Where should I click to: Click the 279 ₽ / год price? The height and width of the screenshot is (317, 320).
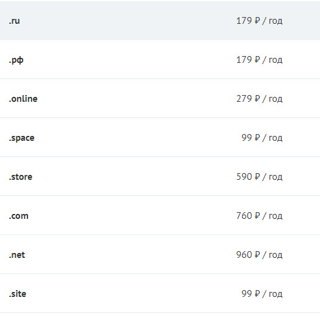[259, 99]
